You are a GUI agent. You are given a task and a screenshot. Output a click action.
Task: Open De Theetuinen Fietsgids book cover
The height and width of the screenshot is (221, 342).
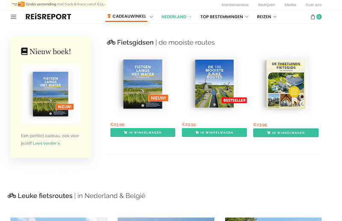click(286, 84)
